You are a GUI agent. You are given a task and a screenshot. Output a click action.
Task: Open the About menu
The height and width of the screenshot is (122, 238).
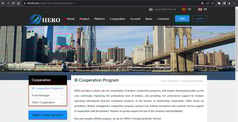coord(71,19)
